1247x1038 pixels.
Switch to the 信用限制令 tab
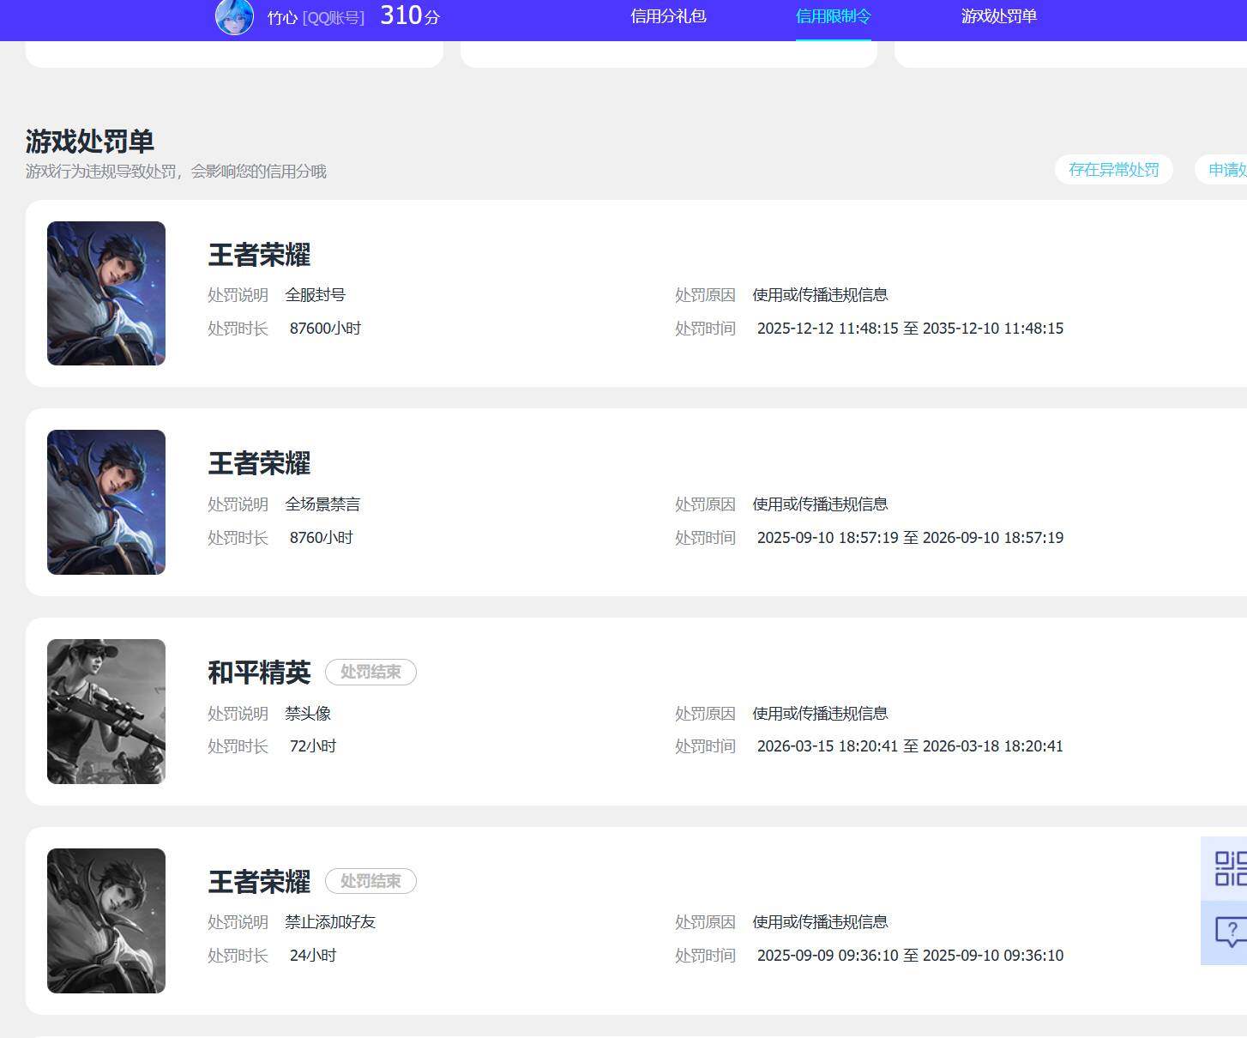click(x=833, y=16)
